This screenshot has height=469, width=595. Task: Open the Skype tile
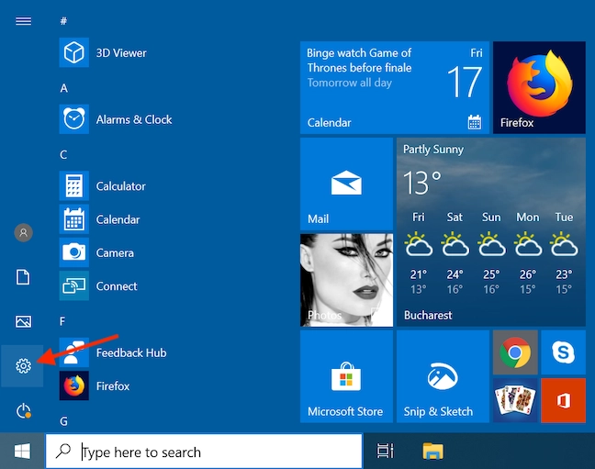(563, 352)
